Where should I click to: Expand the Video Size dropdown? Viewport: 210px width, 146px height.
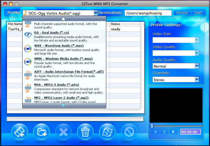(x=197, y=40)
